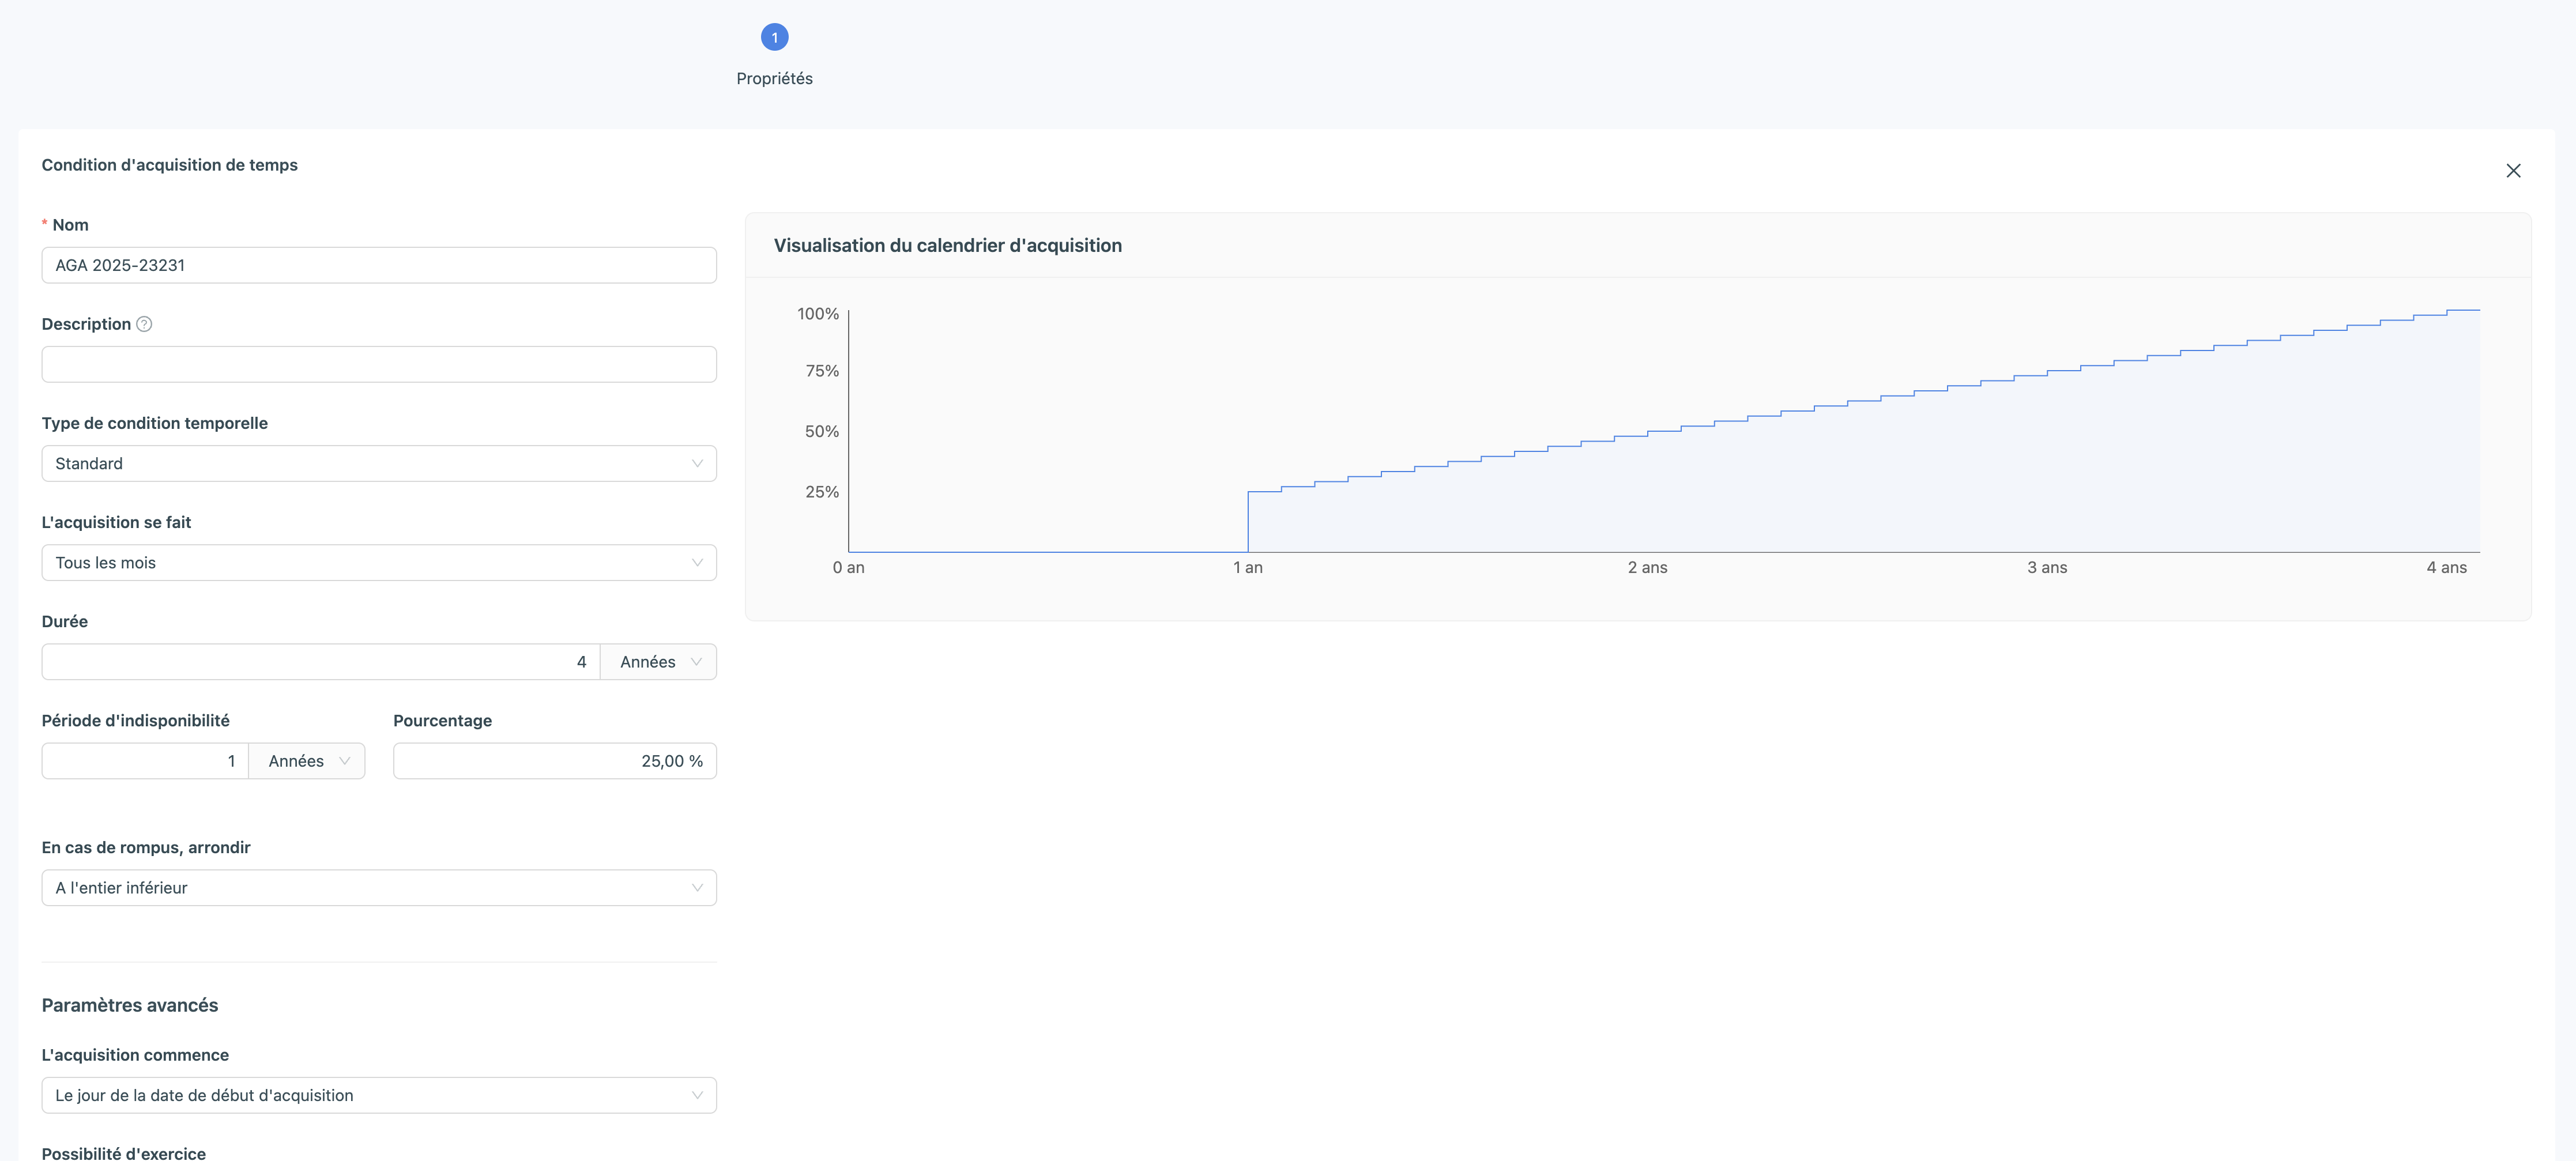Click the 50% axis label on chart
This screenshot has width=2576, height=1161.
pyautogui.click(x=822, y=431)
